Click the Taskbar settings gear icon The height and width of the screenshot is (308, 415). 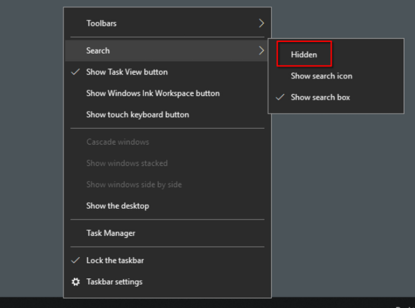[76, 282]
